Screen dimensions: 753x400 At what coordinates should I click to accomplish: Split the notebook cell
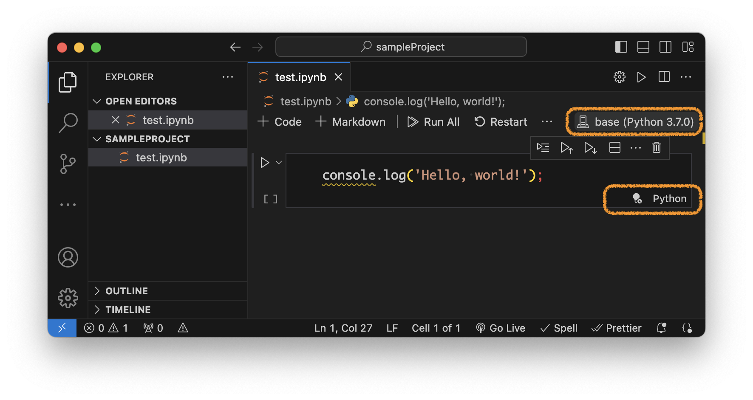[x=614, y=147]
